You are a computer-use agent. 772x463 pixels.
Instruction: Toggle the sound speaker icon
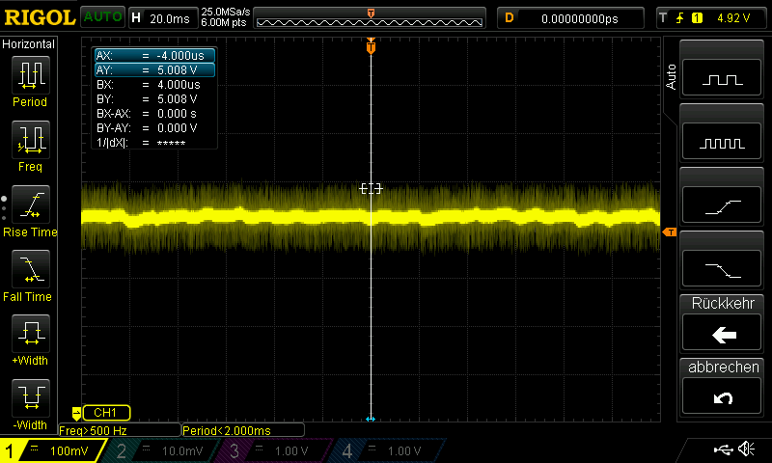[x=746, y=449]
